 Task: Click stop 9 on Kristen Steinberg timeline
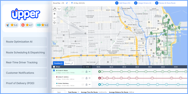pos(178,84)
